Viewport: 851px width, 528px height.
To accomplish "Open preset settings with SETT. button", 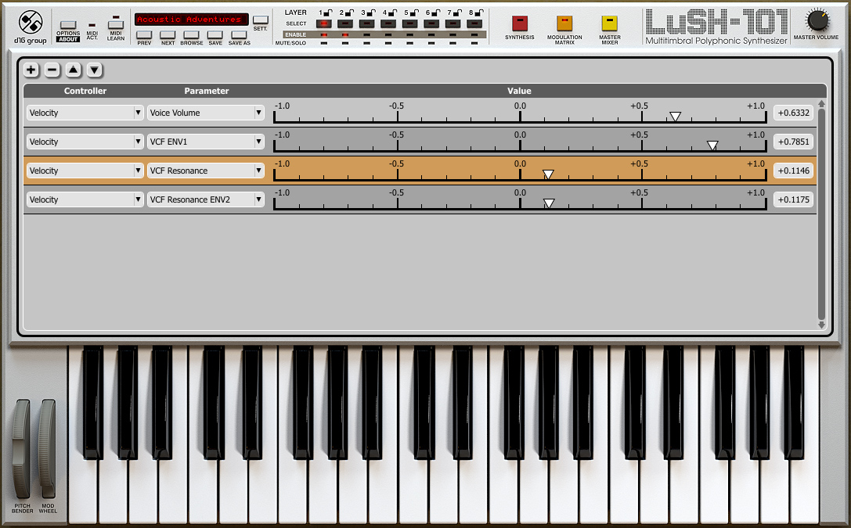I will tap(261, 20).
